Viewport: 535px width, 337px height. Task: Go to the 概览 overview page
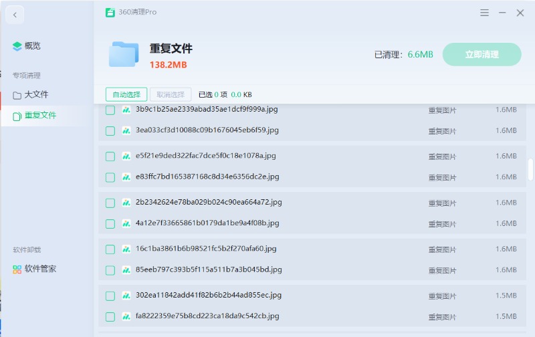pyautogui.click(x=32, y=46)
